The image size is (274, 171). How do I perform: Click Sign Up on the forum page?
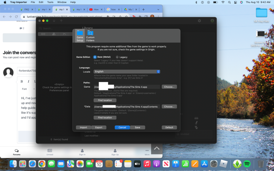tap(115, 152)
